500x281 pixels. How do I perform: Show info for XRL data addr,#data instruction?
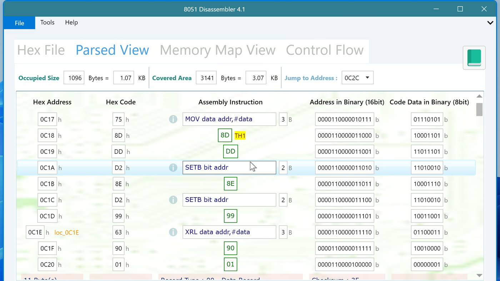173,232
